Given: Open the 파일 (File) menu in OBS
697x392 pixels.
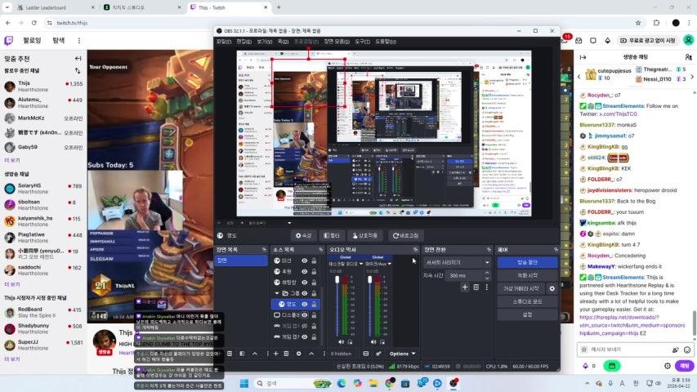Looking at the screenshot, I should click(223, 41).
